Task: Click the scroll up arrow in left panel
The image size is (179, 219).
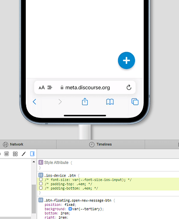Action: click(x=34, y=162)
